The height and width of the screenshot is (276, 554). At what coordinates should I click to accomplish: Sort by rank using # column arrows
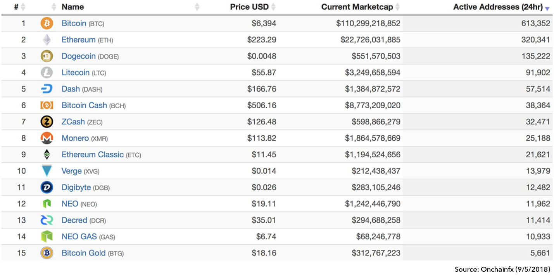click(23, 7)
